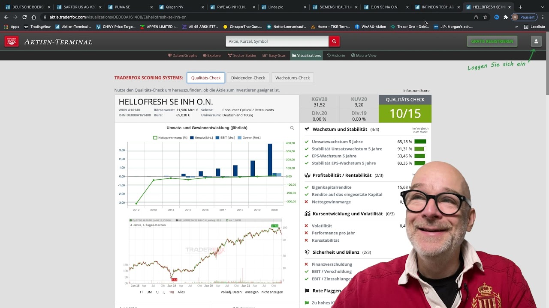Switch to the Dividenden-Check scoring tab
549x308 pixels.
point(248,78)
